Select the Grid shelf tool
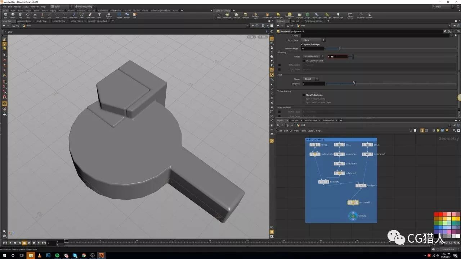Screen dimensions: 461x259 click(x=35, y=15)
